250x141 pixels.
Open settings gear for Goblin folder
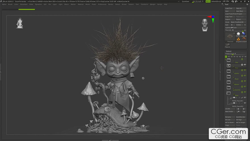242,70
